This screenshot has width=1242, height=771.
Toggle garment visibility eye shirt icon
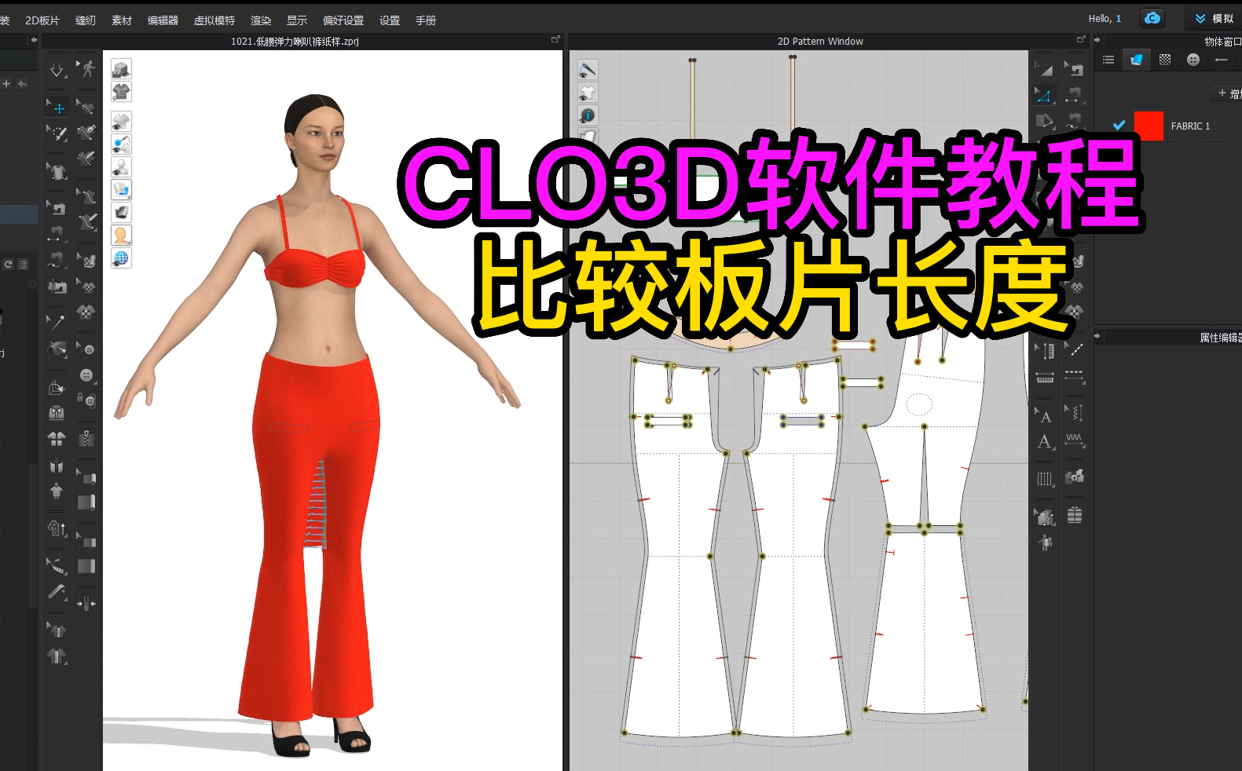point(121,121)
